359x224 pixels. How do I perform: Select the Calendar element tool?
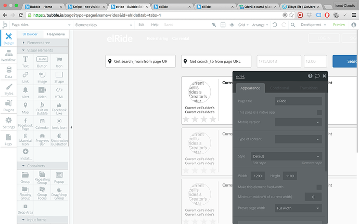(42, 124)
